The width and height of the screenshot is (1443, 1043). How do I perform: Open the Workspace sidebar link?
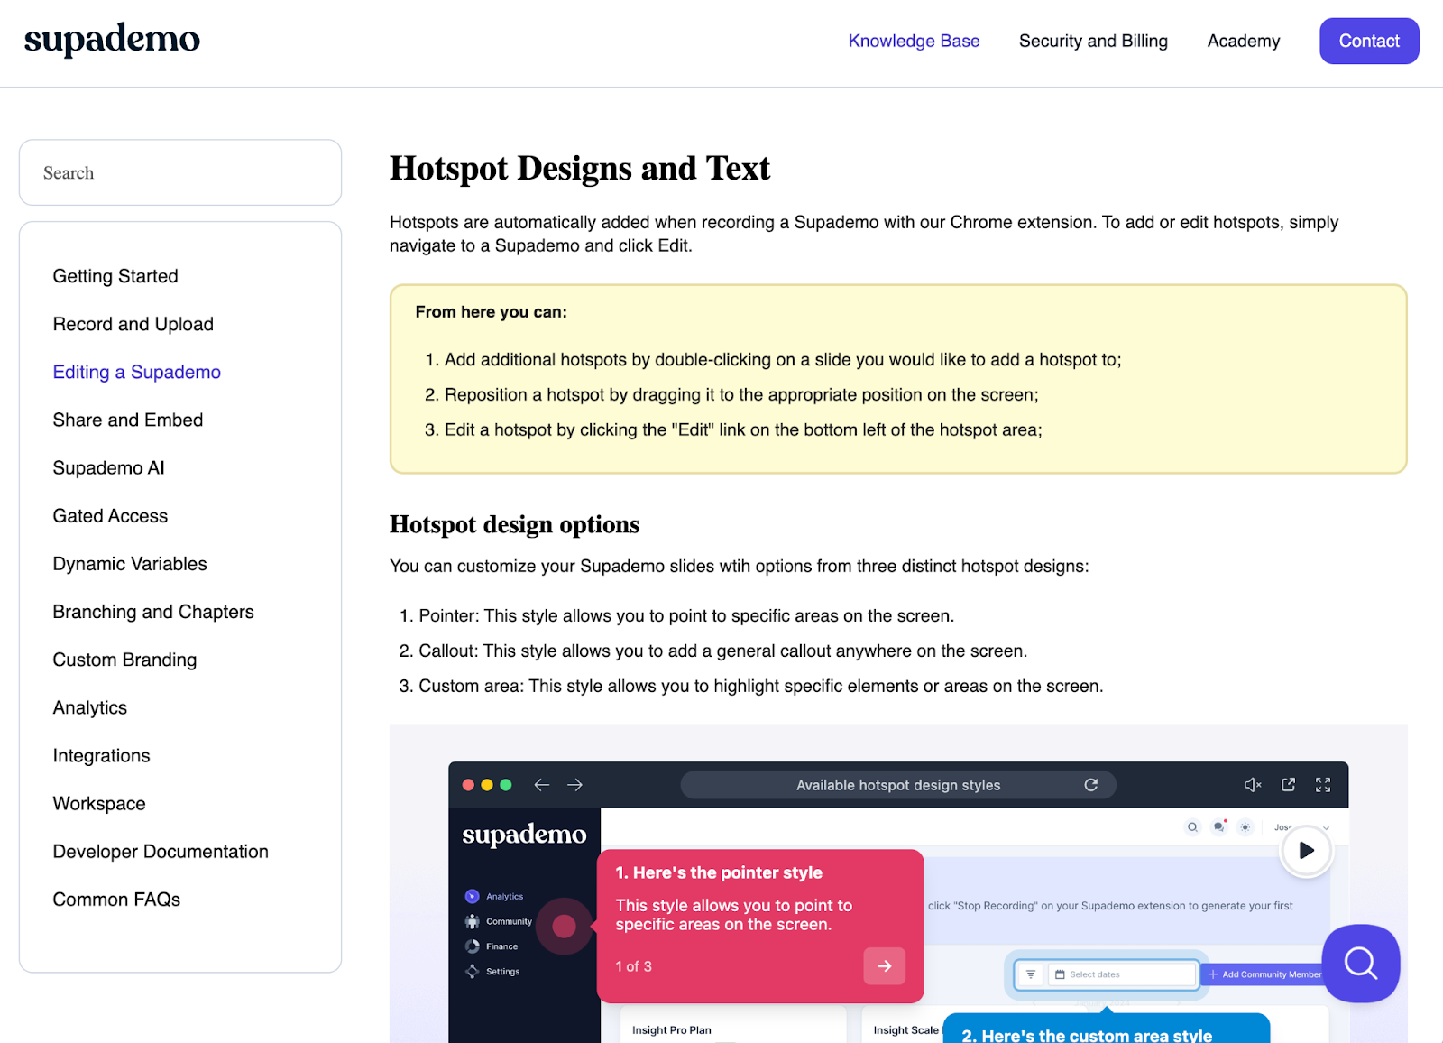pos(99,803)
